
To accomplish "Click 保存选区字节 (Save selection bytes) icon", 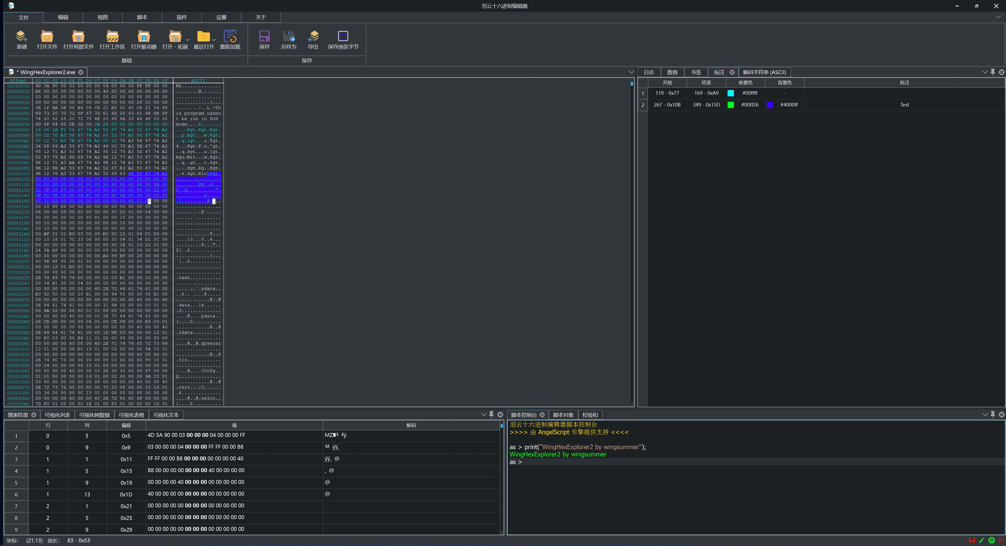I will [x=343, y=36].
